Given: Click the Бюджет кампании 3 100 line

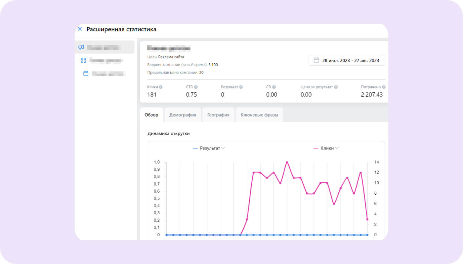Looking at the screenshot, I should click(x=183, y=65).
